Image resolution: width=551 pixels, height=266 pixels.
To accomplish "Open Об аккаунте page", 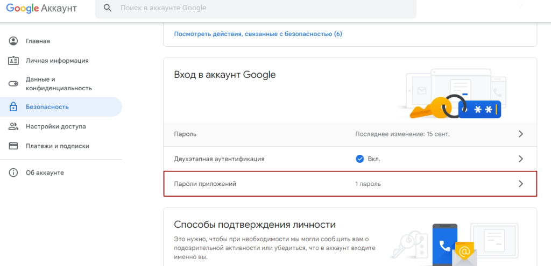I will 45,172.
